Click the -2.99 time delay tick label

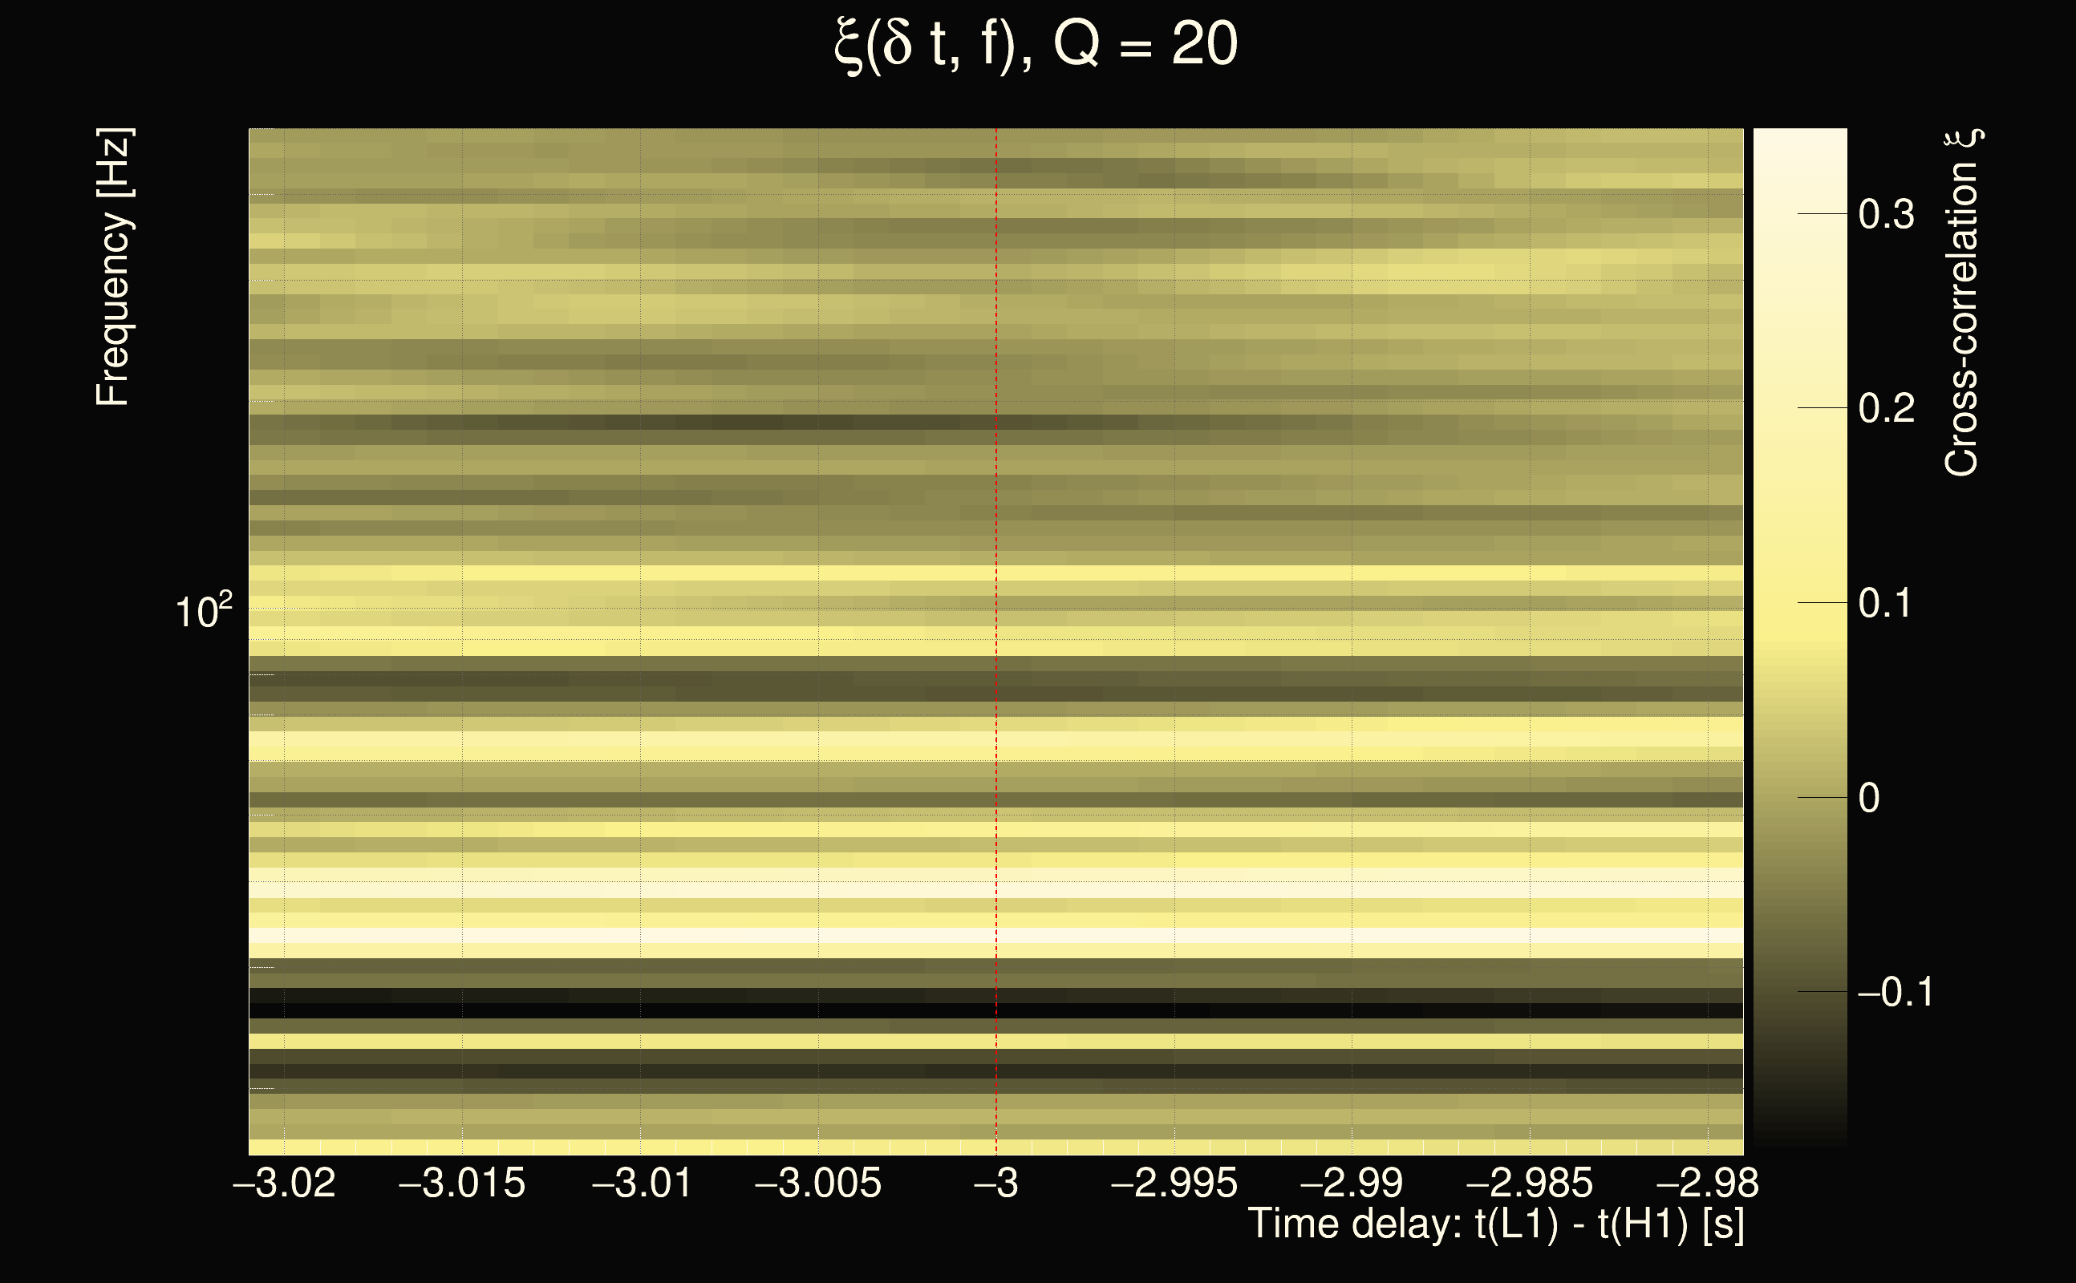[x=1351, y=1183]
